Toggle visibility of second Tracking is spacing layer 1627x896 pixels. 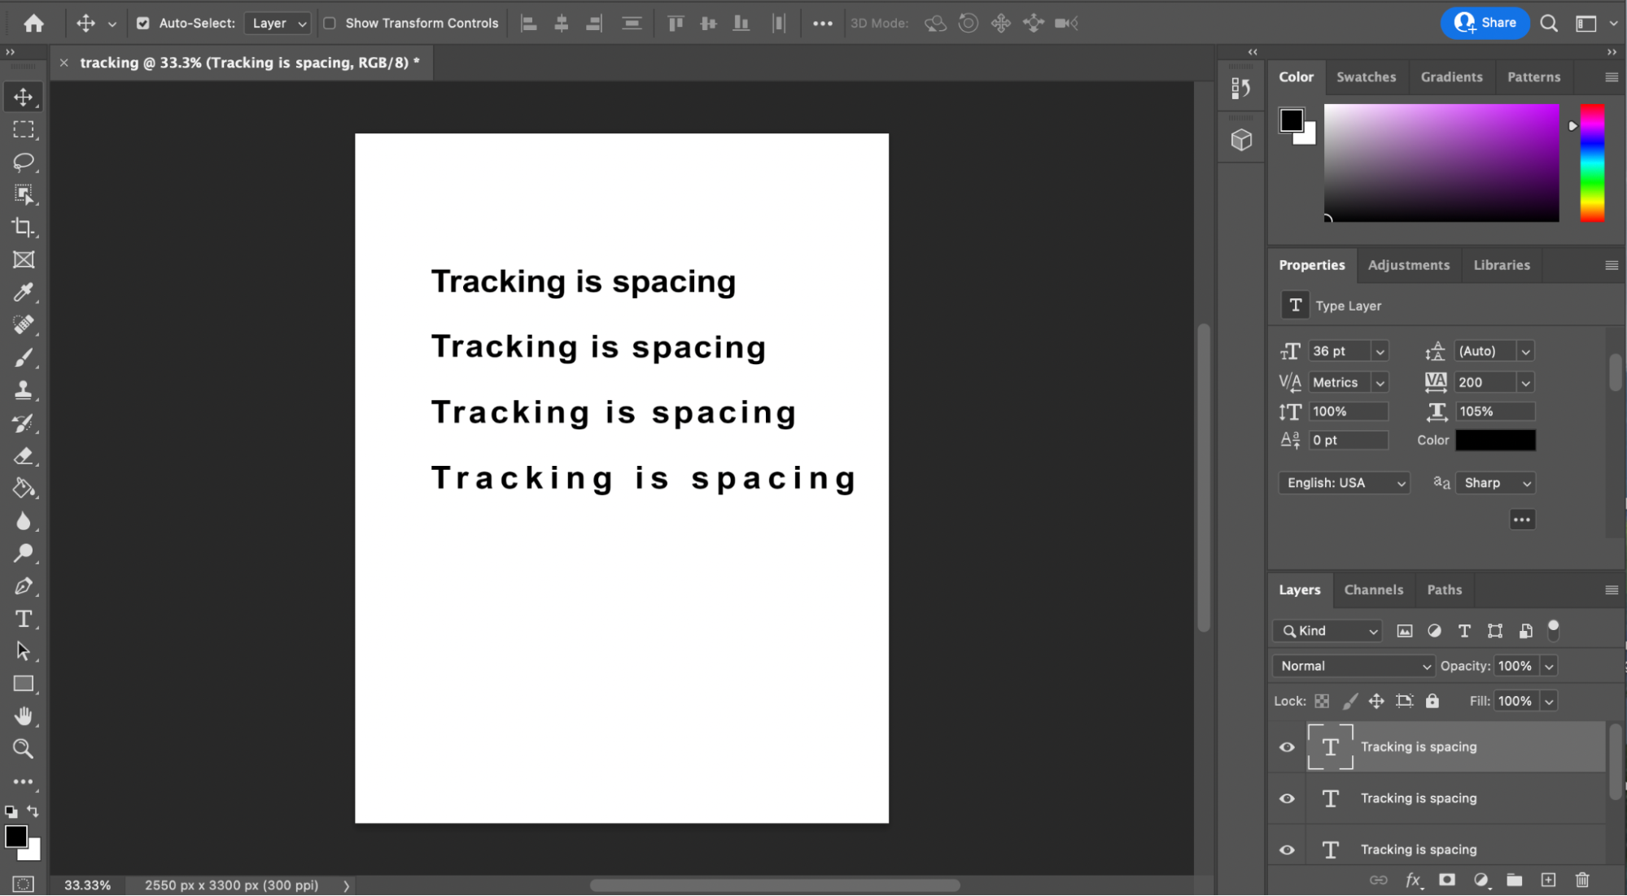tap(1286, 798)
